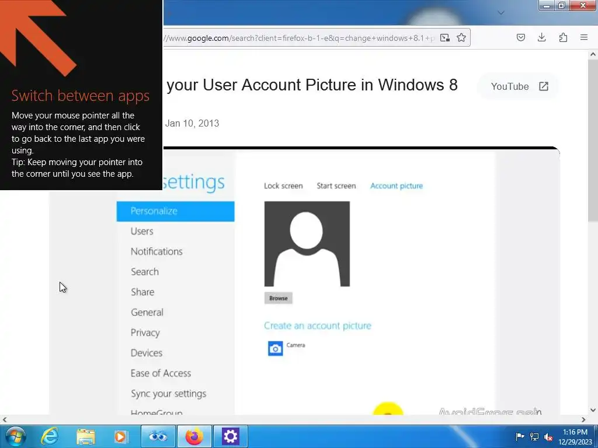Click the google.com address bar URL

[x=300, y=38]
